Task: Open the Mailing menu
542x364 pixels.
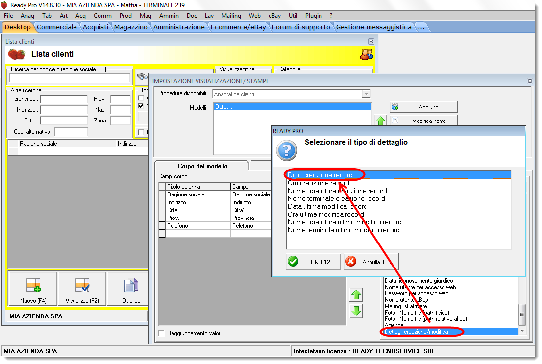Action: 231,16
